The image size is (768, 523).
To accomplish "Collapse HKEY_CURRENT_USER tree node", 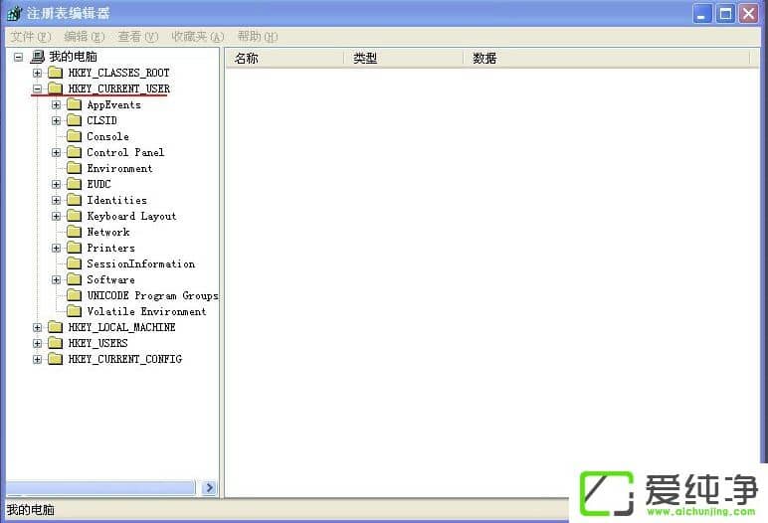I will [x=37, y=88].
